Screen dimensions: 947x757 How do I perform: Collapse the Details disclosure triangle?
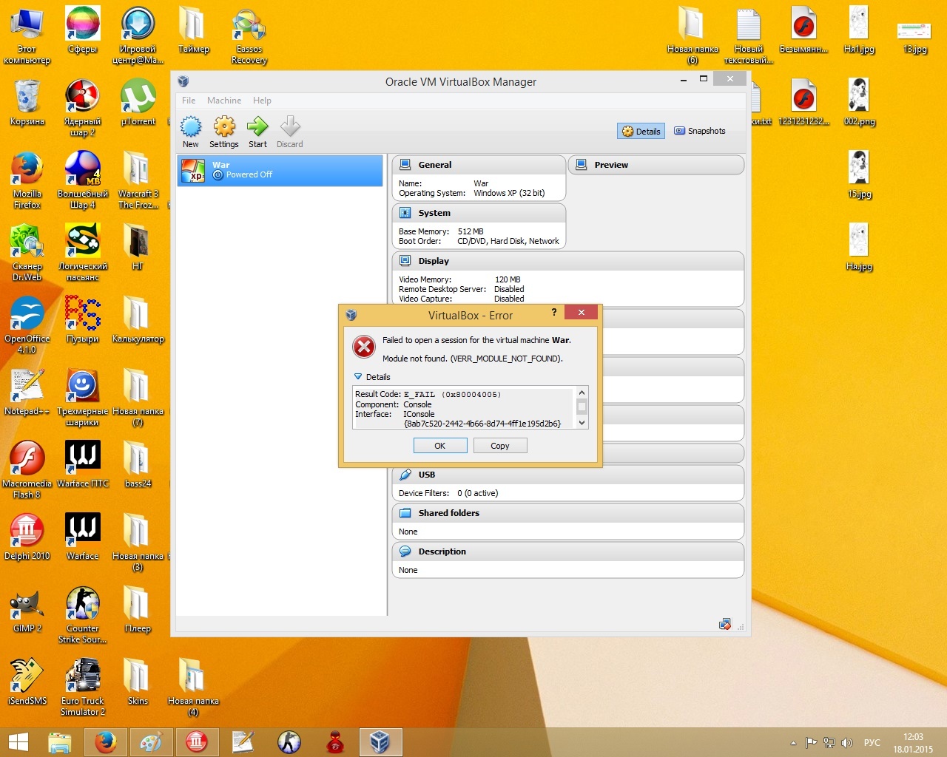pos(358,376)
